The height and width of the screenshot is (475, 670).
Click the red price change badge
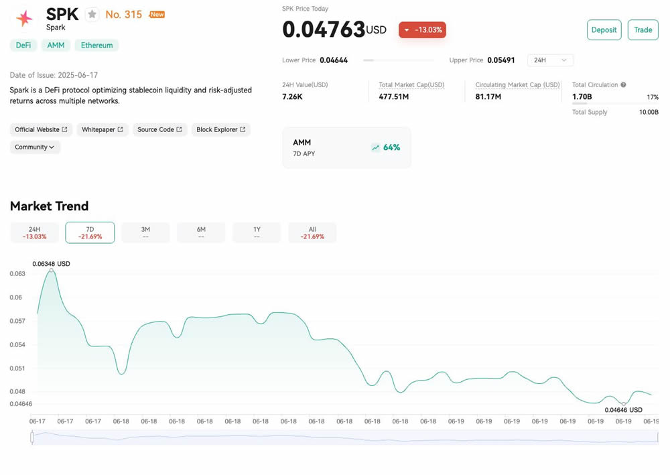pos(422,30)
